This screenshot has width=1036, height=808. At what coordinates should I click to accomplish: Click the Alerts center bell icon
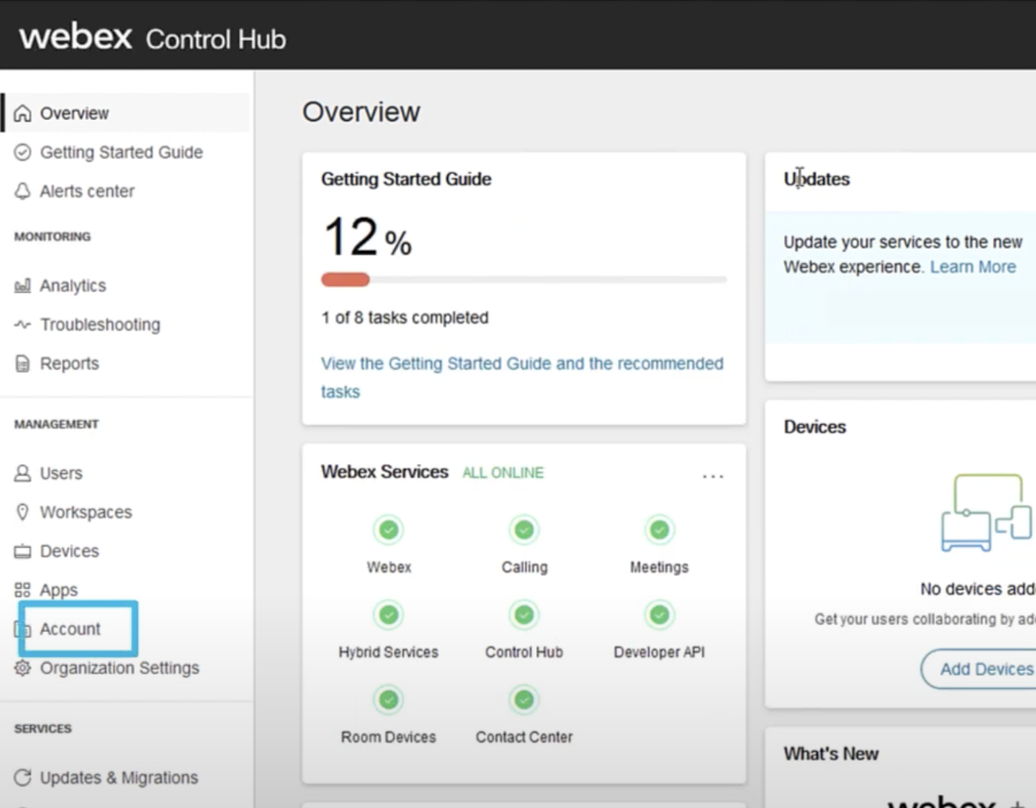(x=22, y=192)
